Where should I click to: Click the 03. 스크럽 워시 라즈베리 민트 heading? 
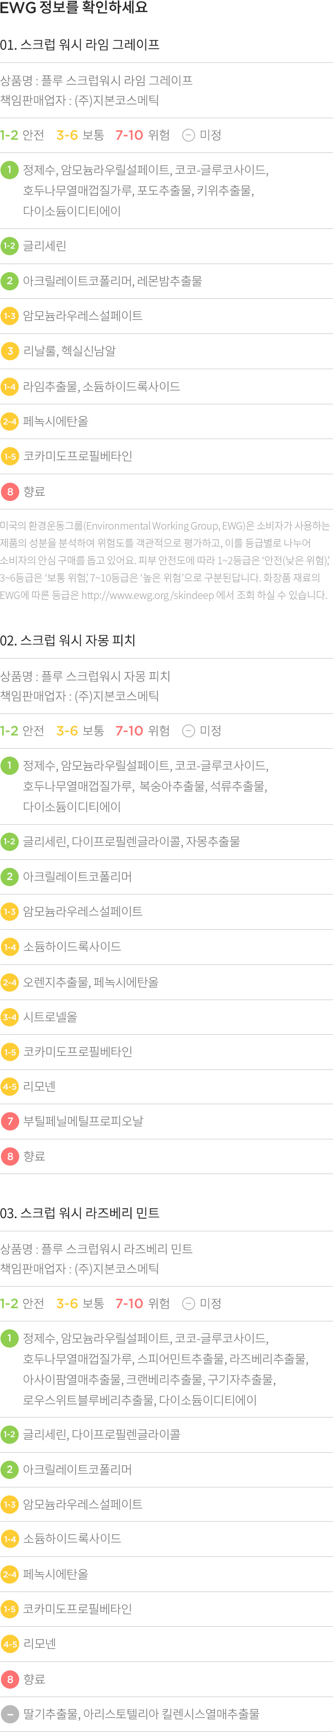coord(80,1213)
